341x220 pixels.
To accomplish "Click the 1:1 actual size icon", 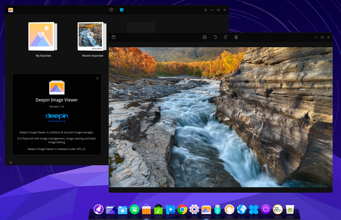I will click(x=205, y=37).
